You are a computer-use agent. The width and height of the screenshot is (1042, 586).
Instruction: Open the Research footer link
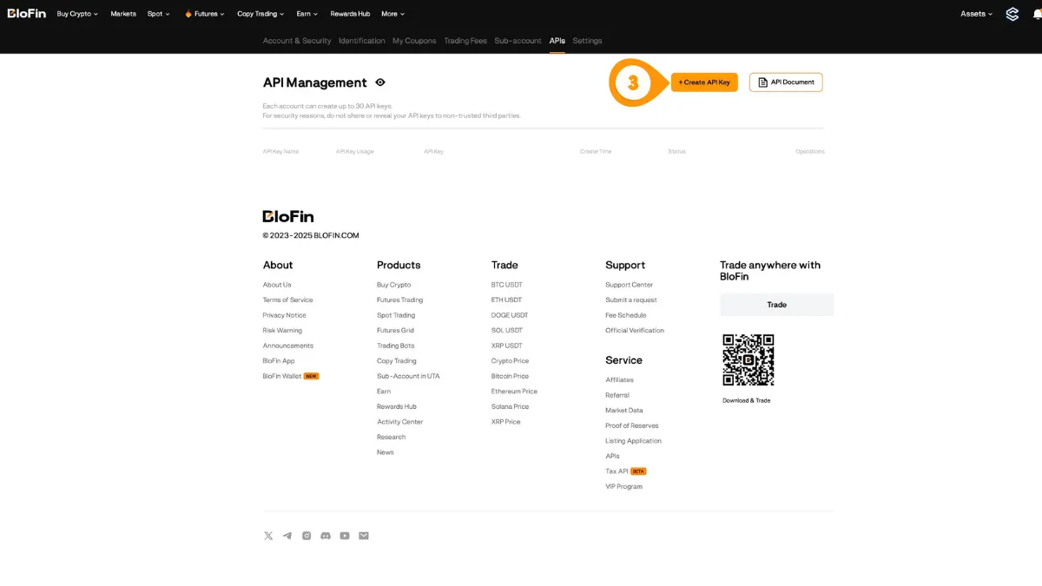392,437
